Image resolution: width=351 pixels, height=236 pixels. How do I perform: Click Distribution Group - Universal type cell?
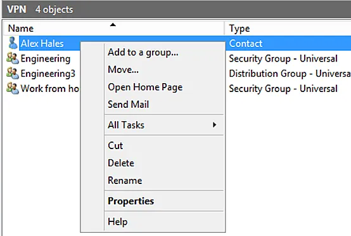coord(290,74)
